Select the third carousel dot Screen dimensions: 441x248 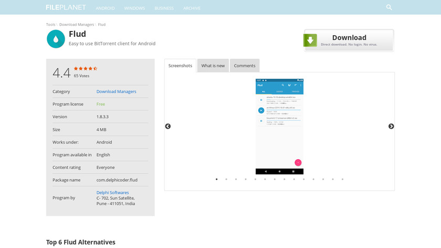(x=236, y=179)
